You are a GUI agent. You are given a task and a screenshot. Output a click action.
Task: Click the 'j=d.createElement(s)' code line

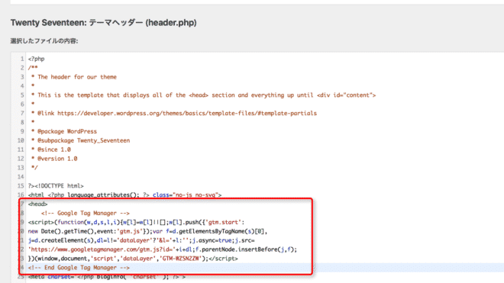[x=141, y=240]
